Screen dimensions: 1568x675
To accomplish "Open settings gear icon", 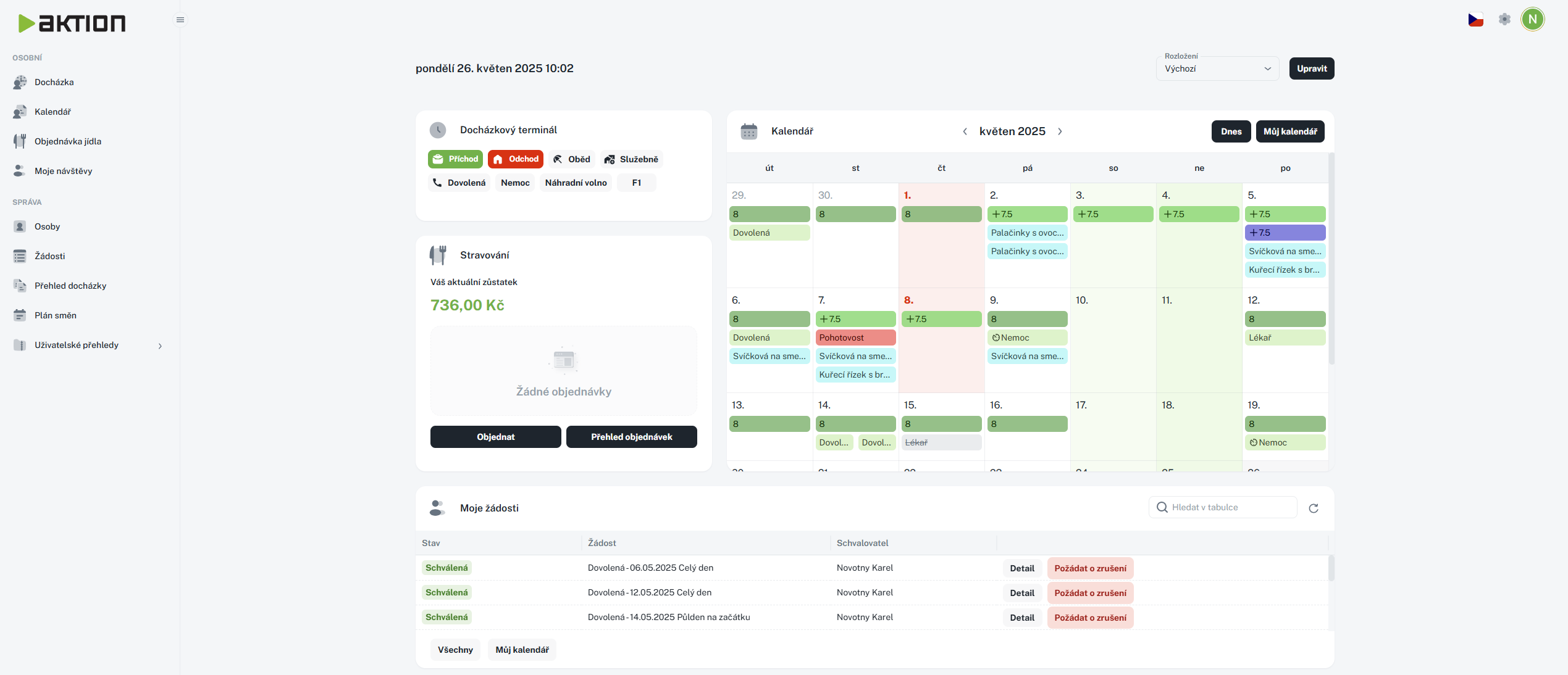I will point(1504,20).
